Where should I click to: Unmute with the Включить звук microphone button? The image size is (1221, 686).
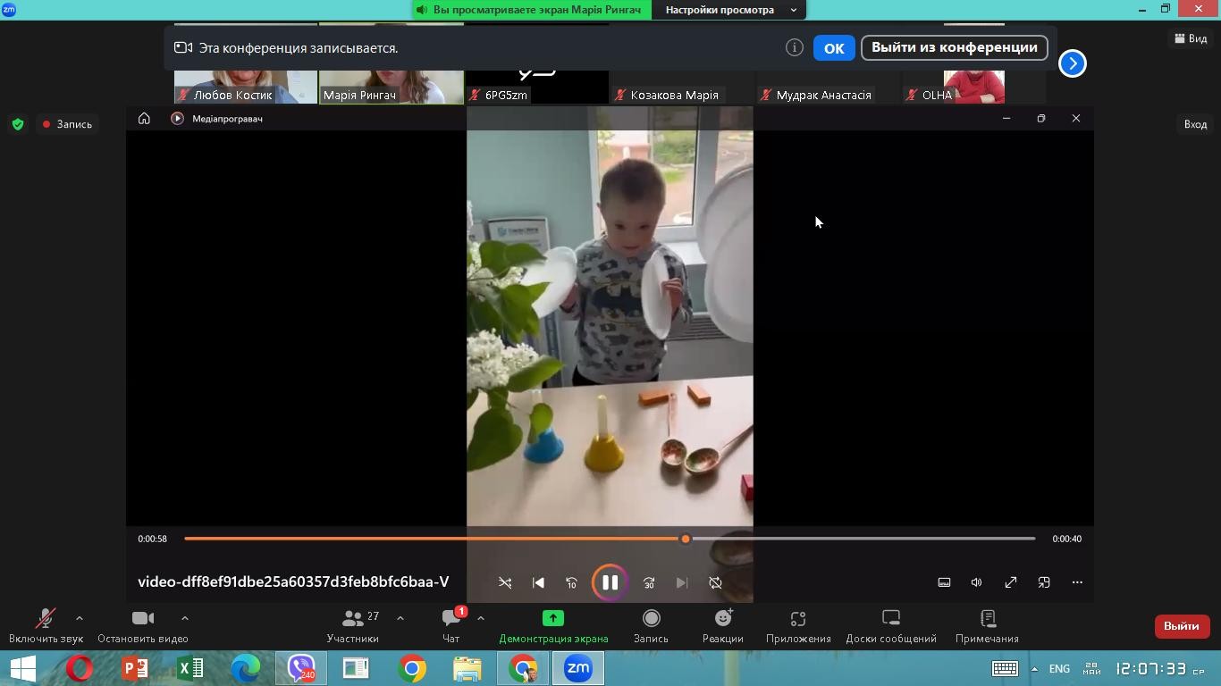[x=46, y=626]
